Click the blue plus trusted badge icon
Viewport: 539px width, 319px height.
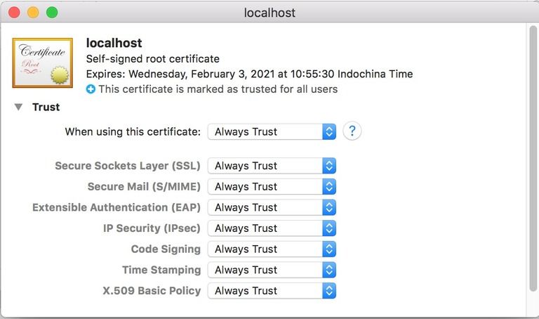point(91,89)
